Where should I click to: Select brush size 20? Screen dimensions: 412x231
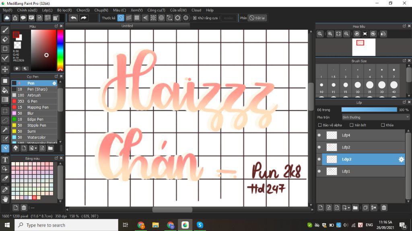point(358,87)
